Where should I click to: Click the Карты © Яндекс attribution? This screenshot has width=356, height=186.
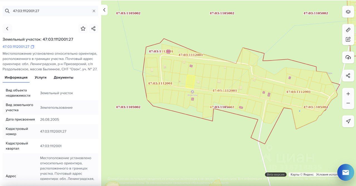point(302,175)
